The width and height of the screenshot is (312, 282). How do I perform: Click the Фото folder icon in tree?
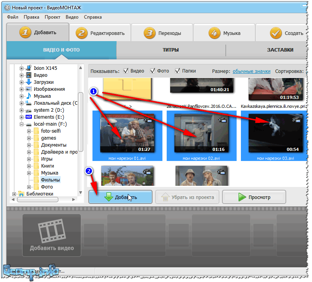point(36,187)
